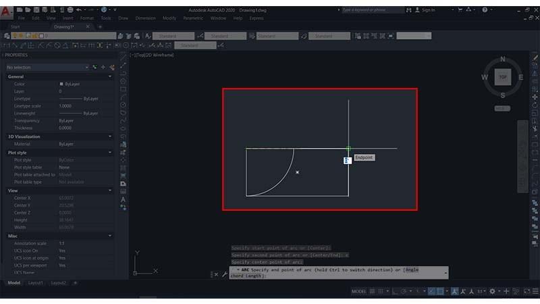The width and height of the screenshot is (540, 304).
Task: Collapse the View section in Properties
Action: pyautogui.click(x=110, y=191)
